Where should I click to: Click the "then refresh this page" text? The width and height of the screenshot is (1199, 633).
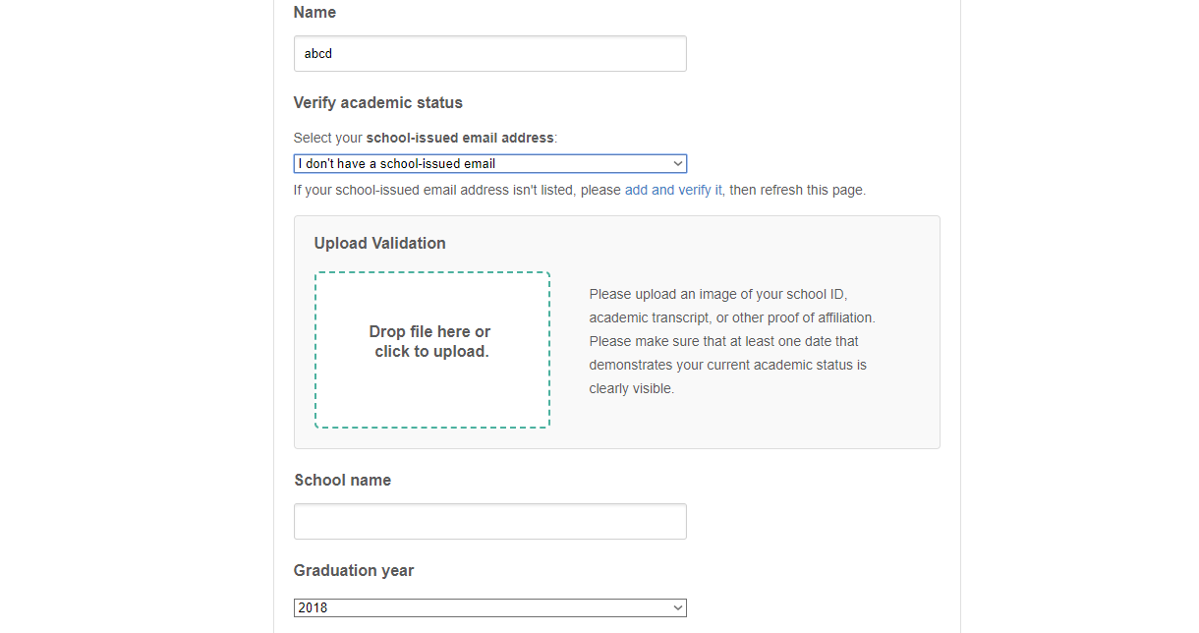tap(797, 191)
